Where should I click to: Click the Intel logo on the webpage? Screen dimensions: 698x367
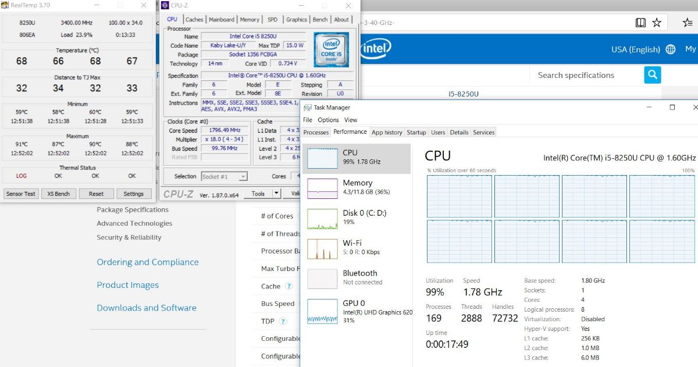pos(376,48)
